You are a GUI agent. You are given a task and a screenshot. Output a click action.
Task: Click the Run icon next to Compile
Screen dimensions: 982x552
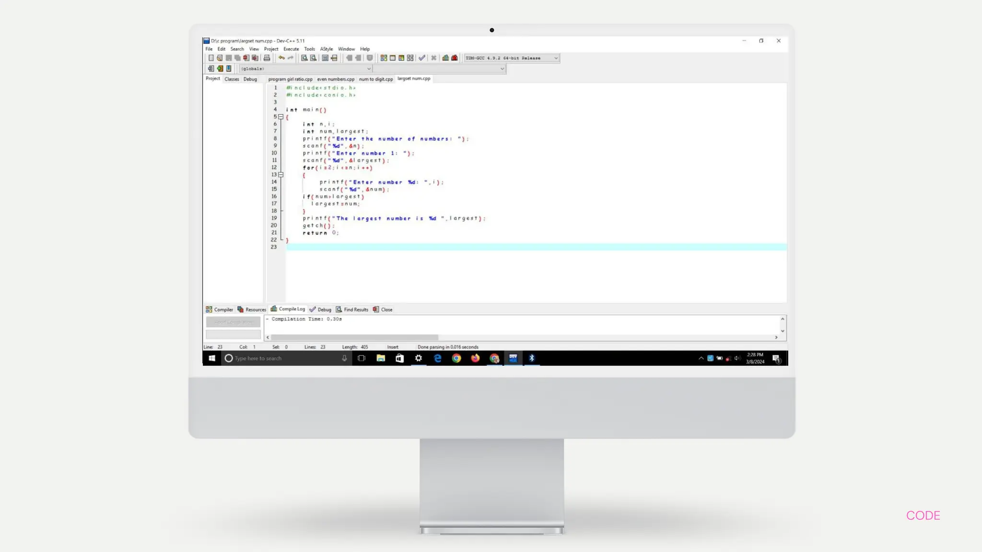point(393,58)
